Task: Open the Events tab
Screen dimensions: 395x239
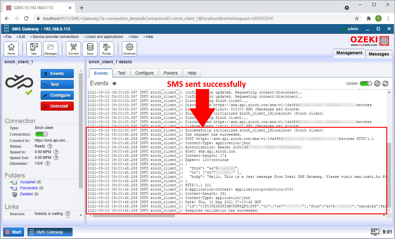Action: 101,73
